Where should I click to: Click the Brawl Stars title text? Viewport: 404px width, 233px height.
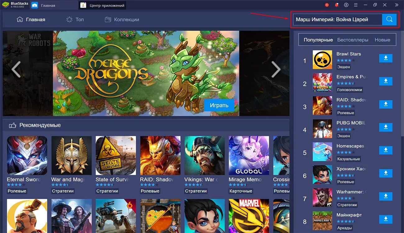pos(349,54)
